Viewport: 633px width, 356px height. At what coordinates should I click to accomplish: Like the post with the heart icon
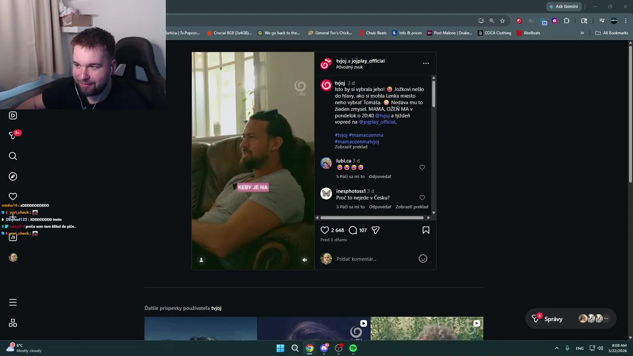(325, 230)
